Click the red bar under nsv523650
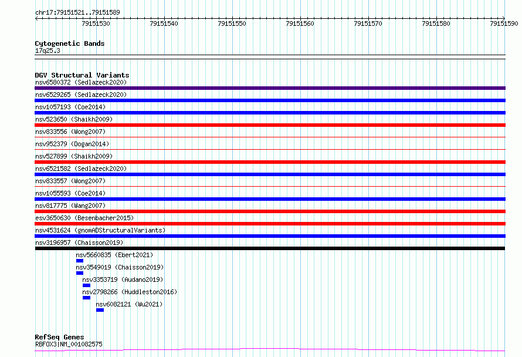 click(x=270, y=125)
